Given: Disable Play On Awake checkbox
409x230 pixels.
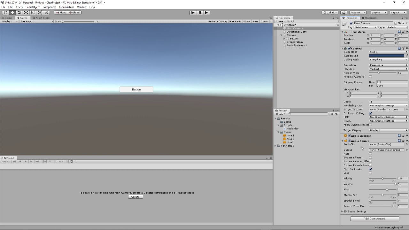Looking at the screenshot, I should click(370, 169).
